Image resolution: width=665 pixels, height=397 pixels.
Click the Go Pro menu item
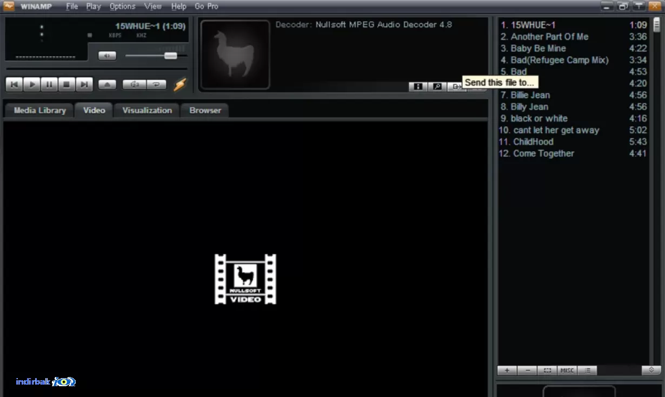(207, 6)
